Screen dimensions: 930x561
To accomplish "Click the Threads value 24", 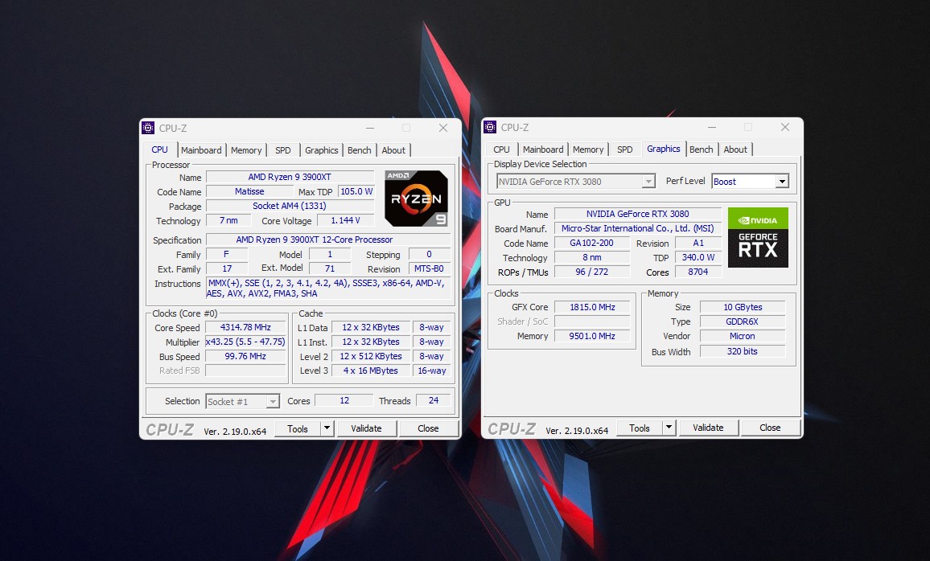I will [x=434, y=400].
